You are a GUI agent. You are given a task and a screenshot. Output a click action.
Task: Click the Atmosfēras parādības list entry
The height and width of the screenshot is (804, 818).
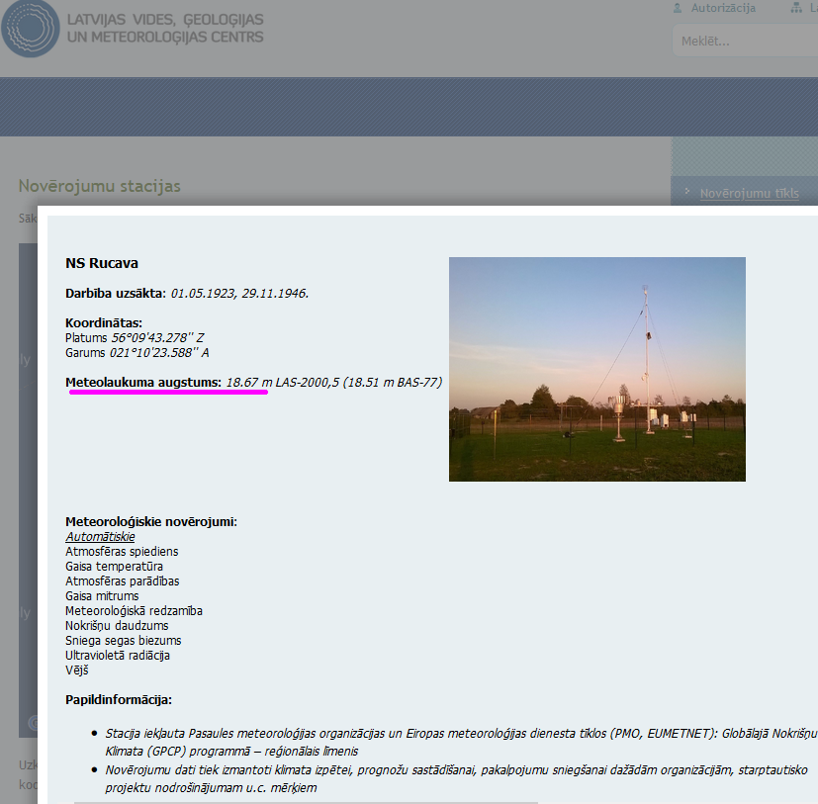click(x=123, y=581)
